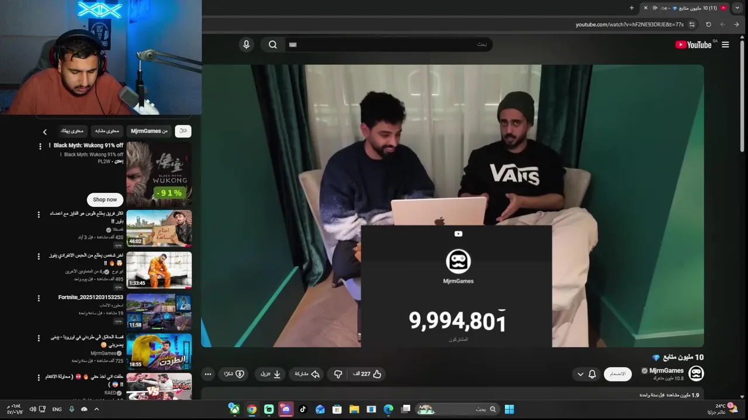Show hidden tray icons chevron

coord(96,409)
